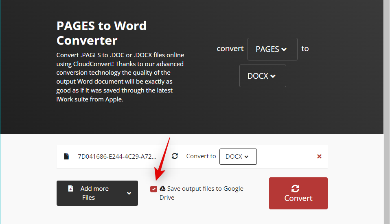Click the red Convert button
The height and width of the screenshot is (224, 390).
[x=298, y=193]
